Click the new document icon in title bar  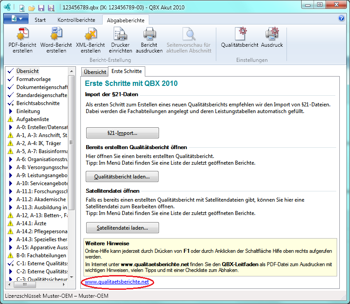22,8
